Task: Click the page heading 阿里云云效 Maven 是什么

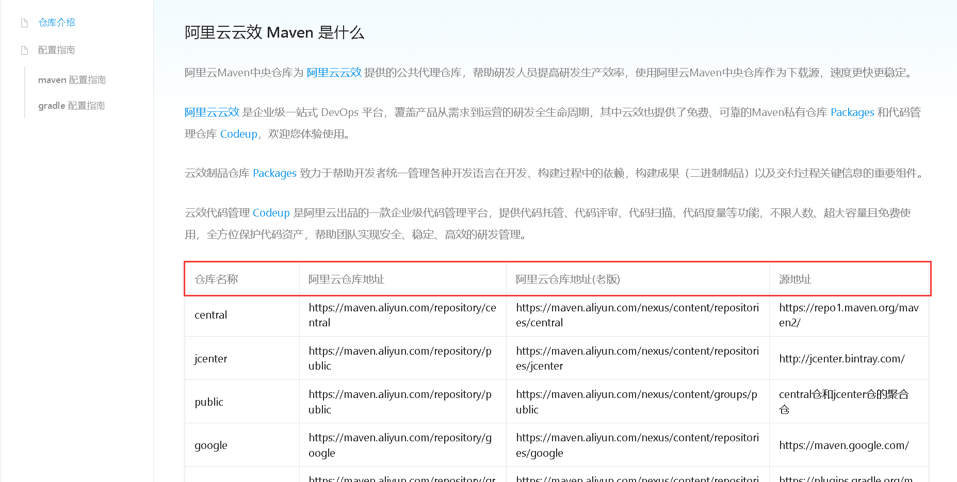Action: [x=274, y=32]
